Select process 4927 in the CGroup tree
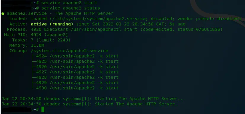 click(77, 72)
